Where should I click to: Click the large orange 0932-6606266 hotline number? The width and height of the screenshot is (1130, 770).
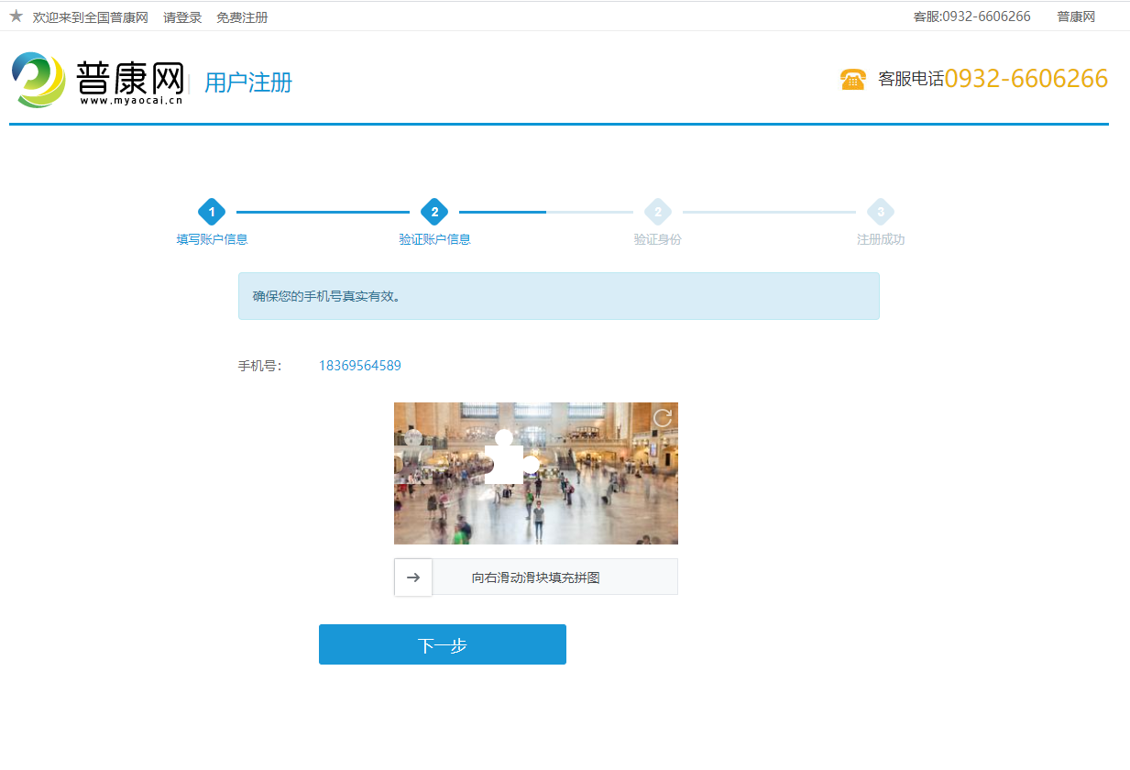(x=1026, y=79)
